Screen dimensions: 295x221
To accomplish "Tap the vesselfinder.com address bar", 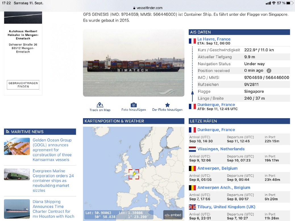I will (147, 8).
